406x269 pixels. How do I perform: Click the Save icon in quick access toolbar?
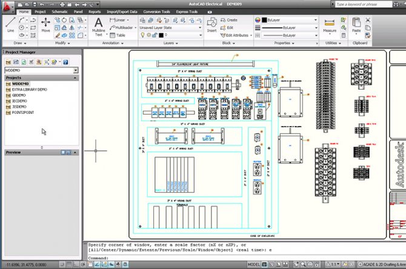(x=35, y=4)
